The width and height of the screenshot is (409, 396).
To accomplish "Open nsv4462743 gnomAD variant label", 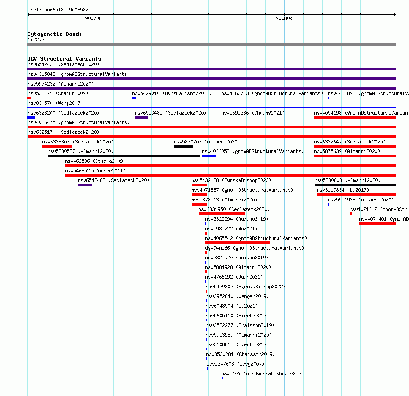I will (x=272, y=93).
